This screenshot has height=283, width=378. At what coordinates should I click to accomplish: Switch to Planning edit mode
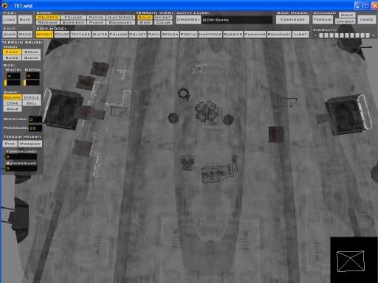pos(255,35)
